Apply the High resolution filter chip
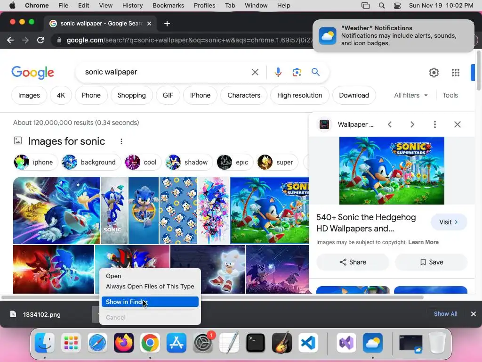The height and width of the screenshot is (362, 482). 300,95
